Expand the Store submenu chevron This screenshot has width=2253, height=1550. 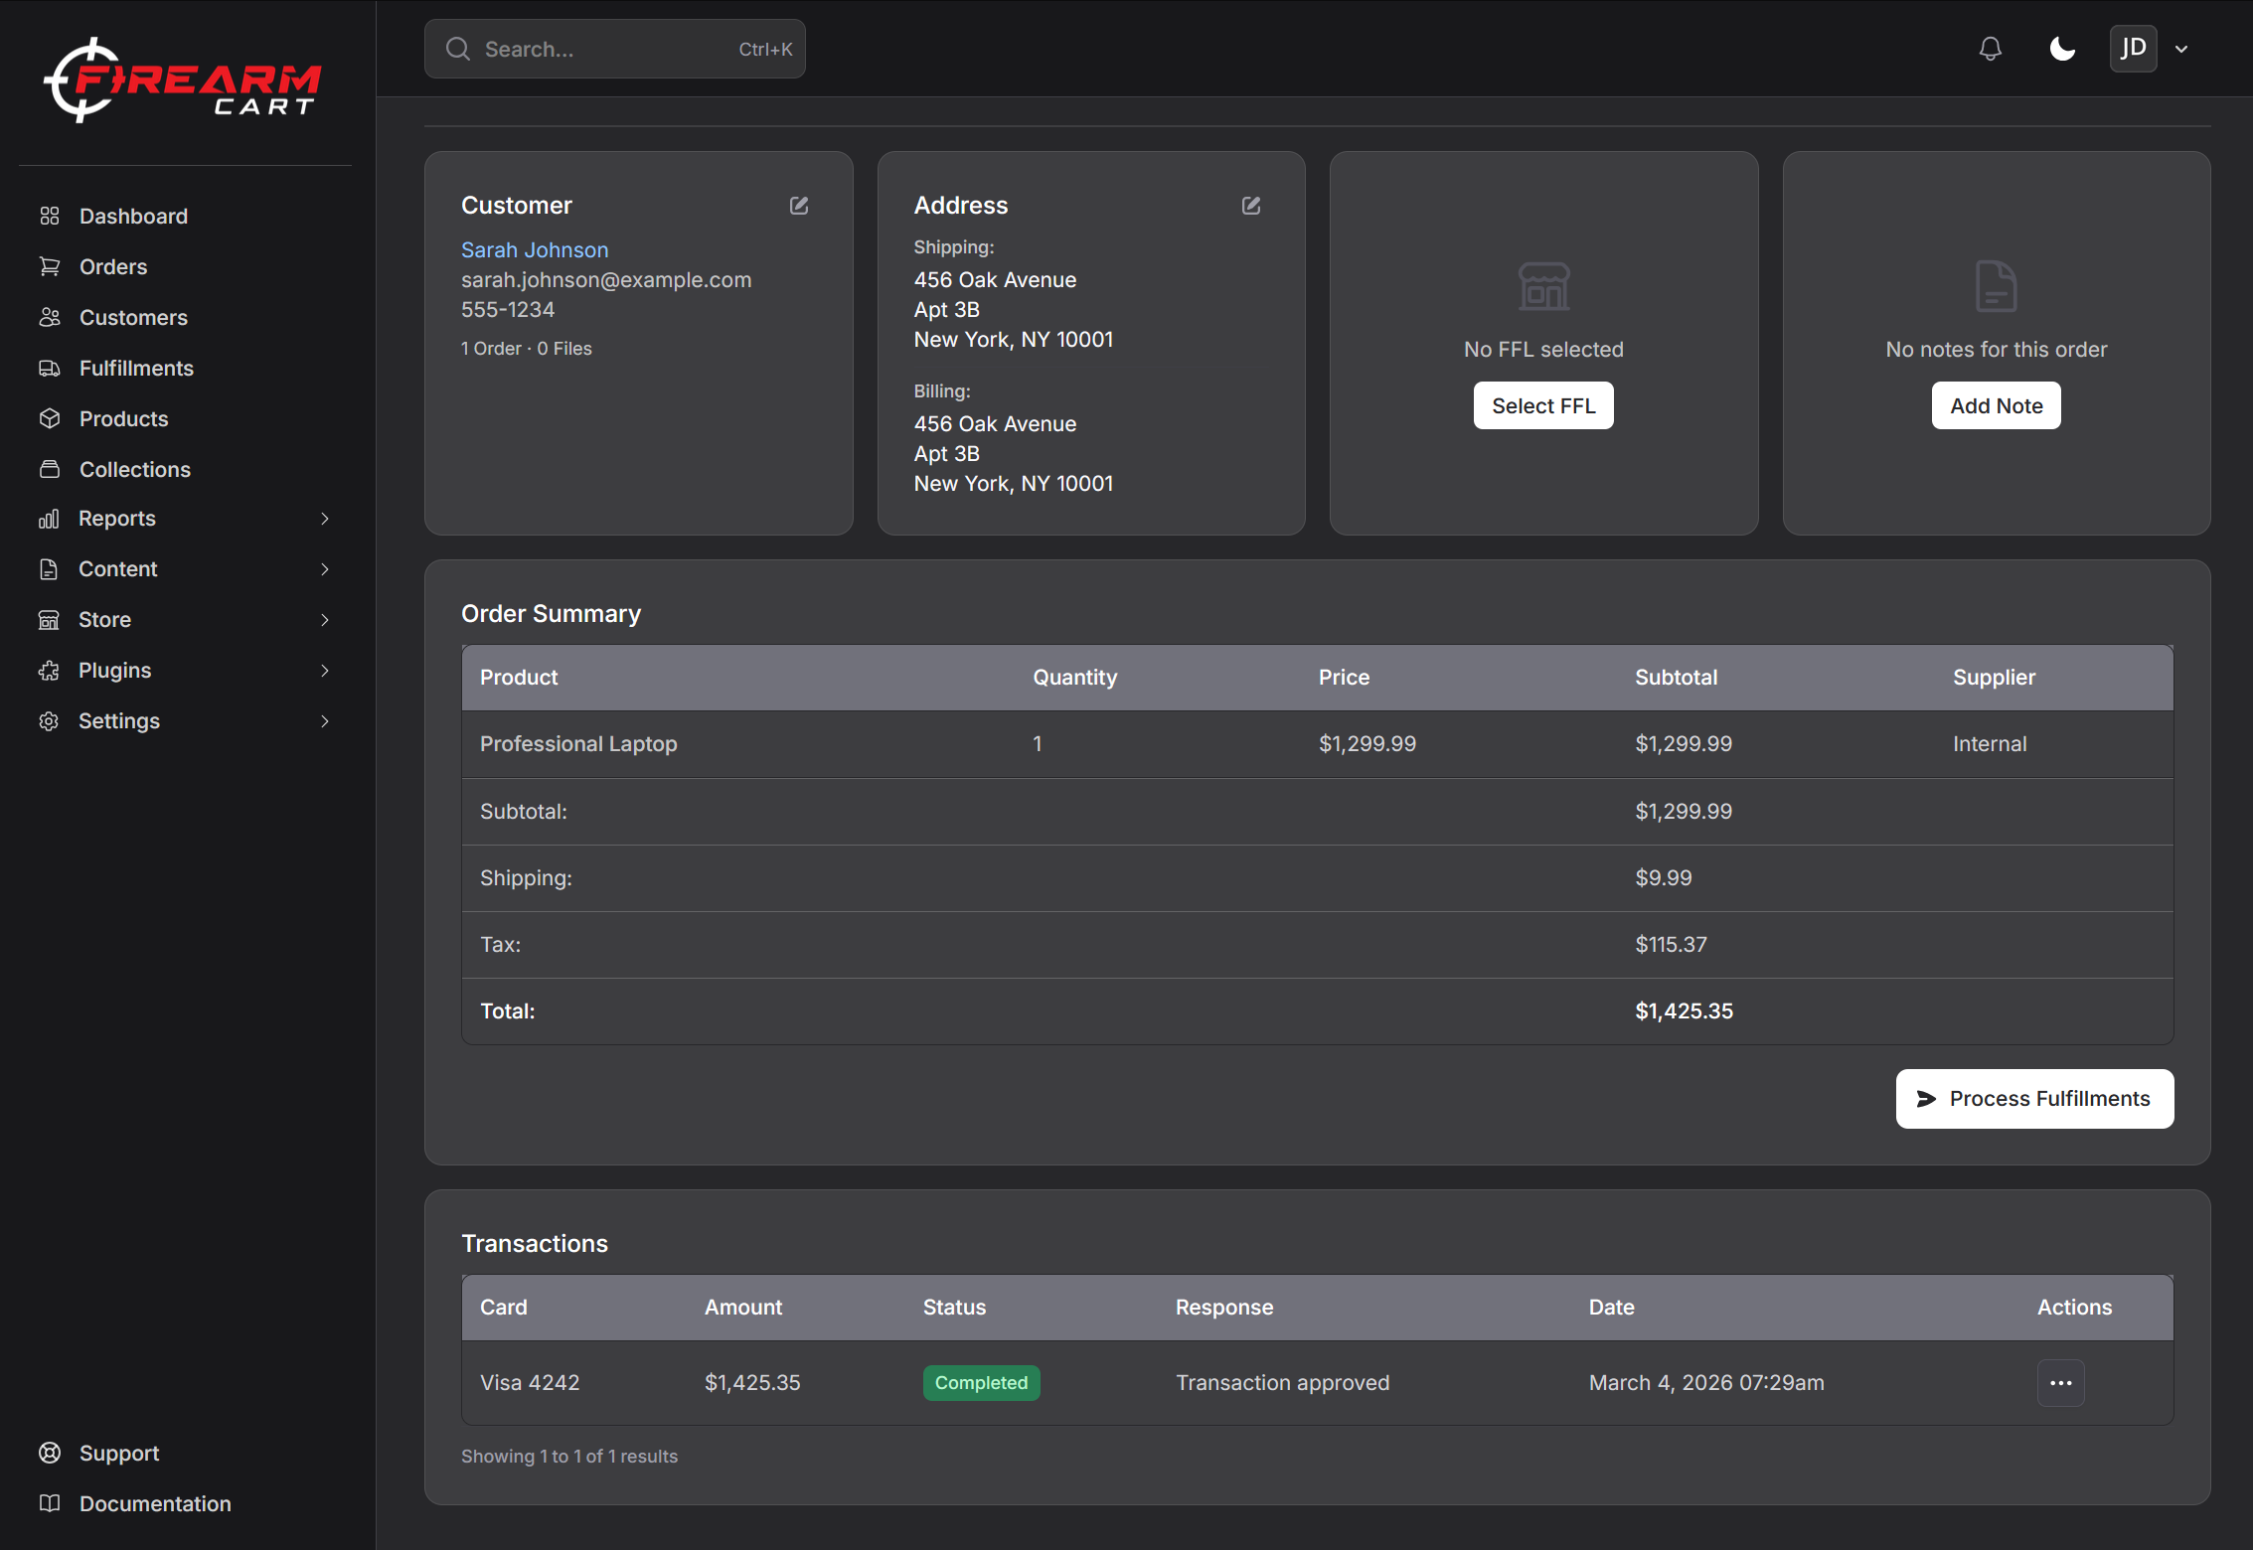pos(325,620)
